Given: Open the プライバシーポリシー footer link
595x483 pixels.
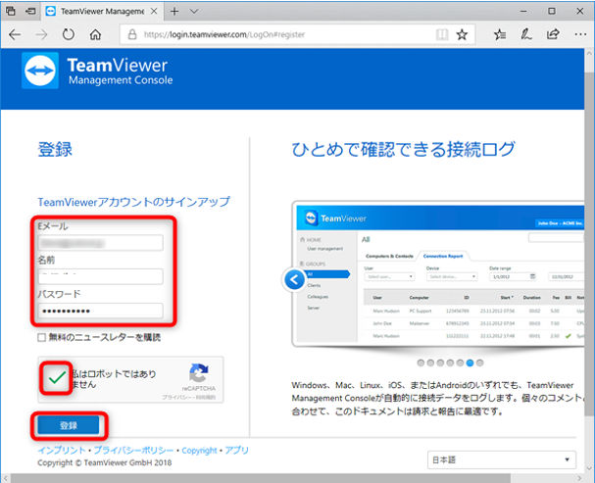Looking at the screenshot, I should coord(133,451).
